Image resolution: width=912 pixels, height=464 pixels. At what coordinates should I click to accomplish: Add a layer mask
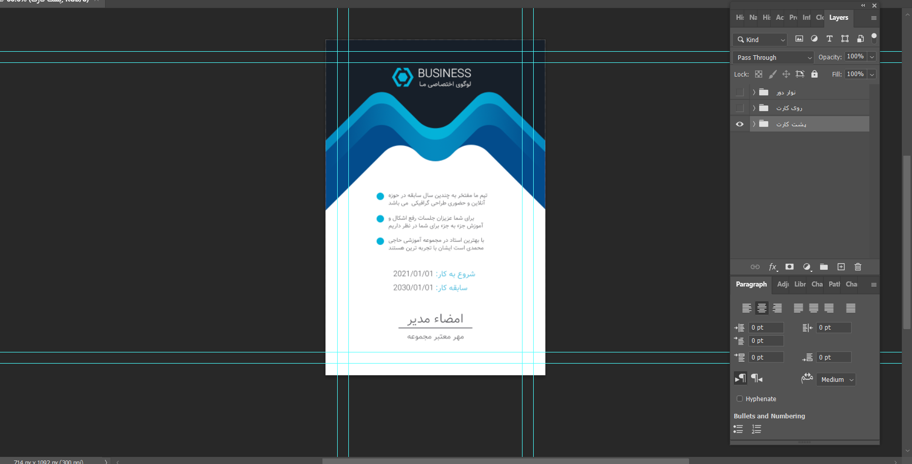789,267
